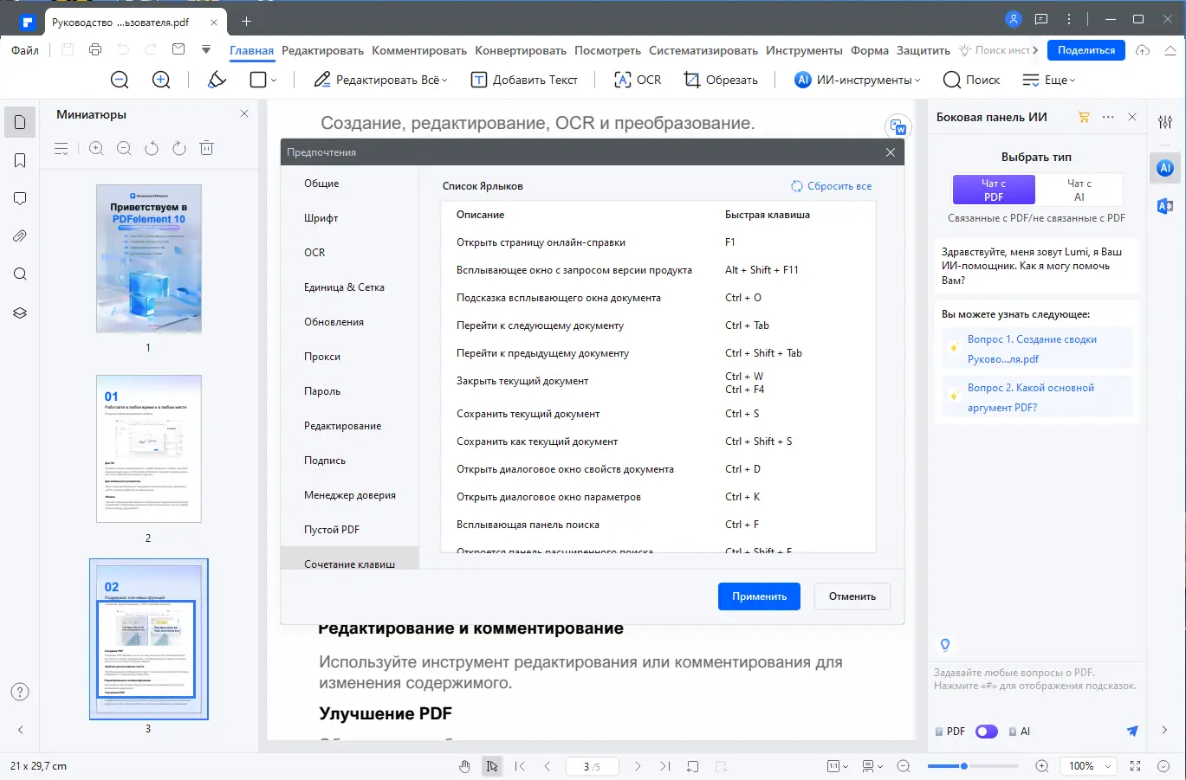Click the Translate AI icon in right sidebar

pyautogui.click(x=1164, y=206)
